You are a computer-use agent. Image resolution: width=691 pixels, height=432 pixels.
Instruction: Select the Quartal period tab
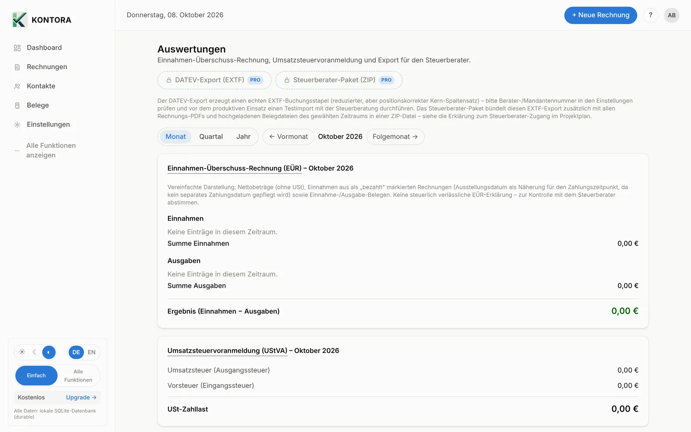tap(211, 137)
